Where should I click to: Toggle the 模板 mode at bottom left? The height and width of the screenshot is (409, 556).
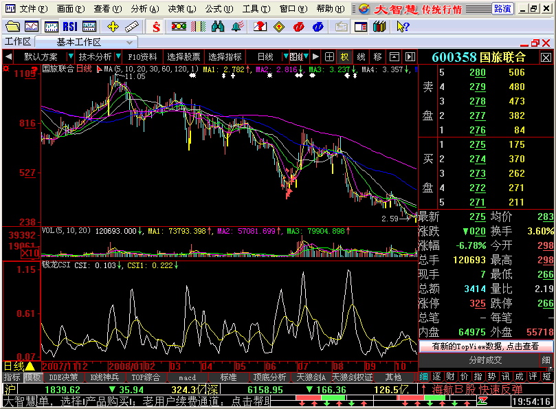[x=33, y=377]
